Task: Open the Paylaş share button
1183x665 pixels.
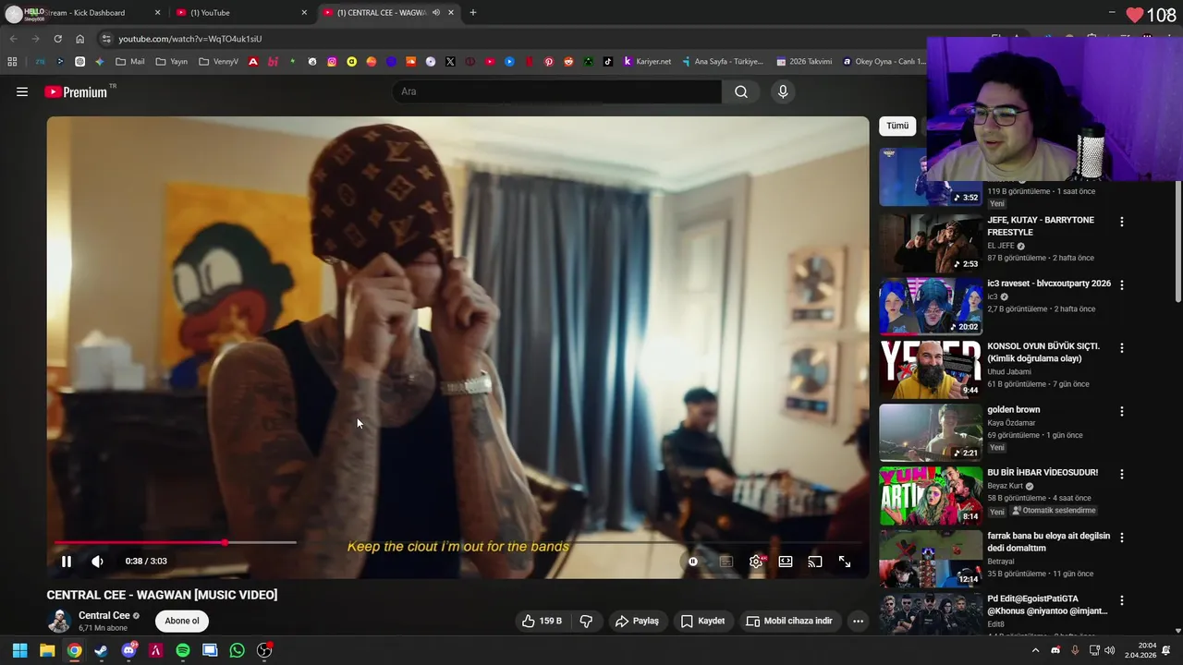Action: click(638, 621)
